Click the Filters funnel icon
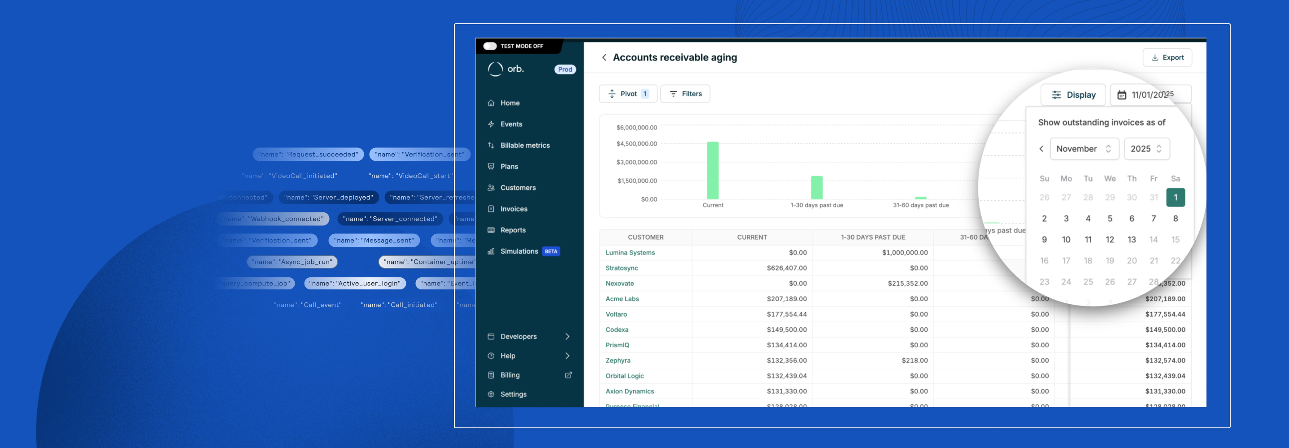Viewport: 1289px width, 448px height. click(674, 94)
